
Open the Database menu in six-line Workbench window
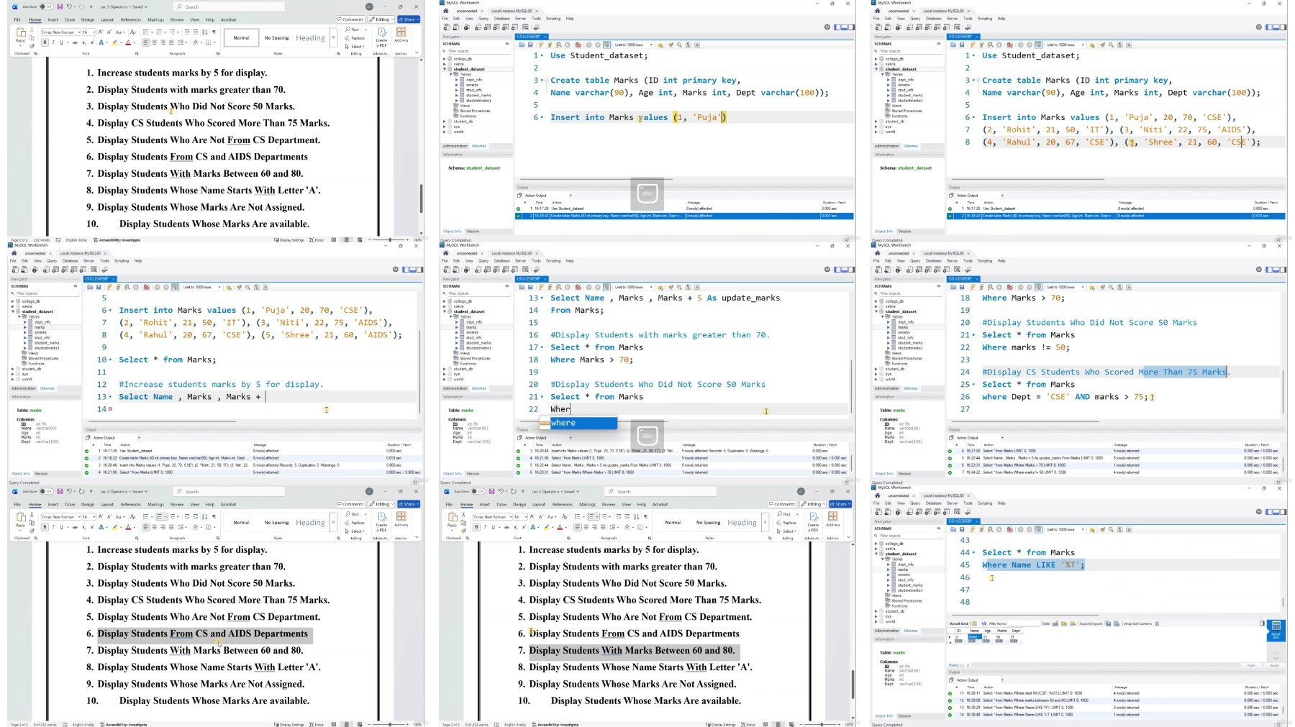pos(501,19)
